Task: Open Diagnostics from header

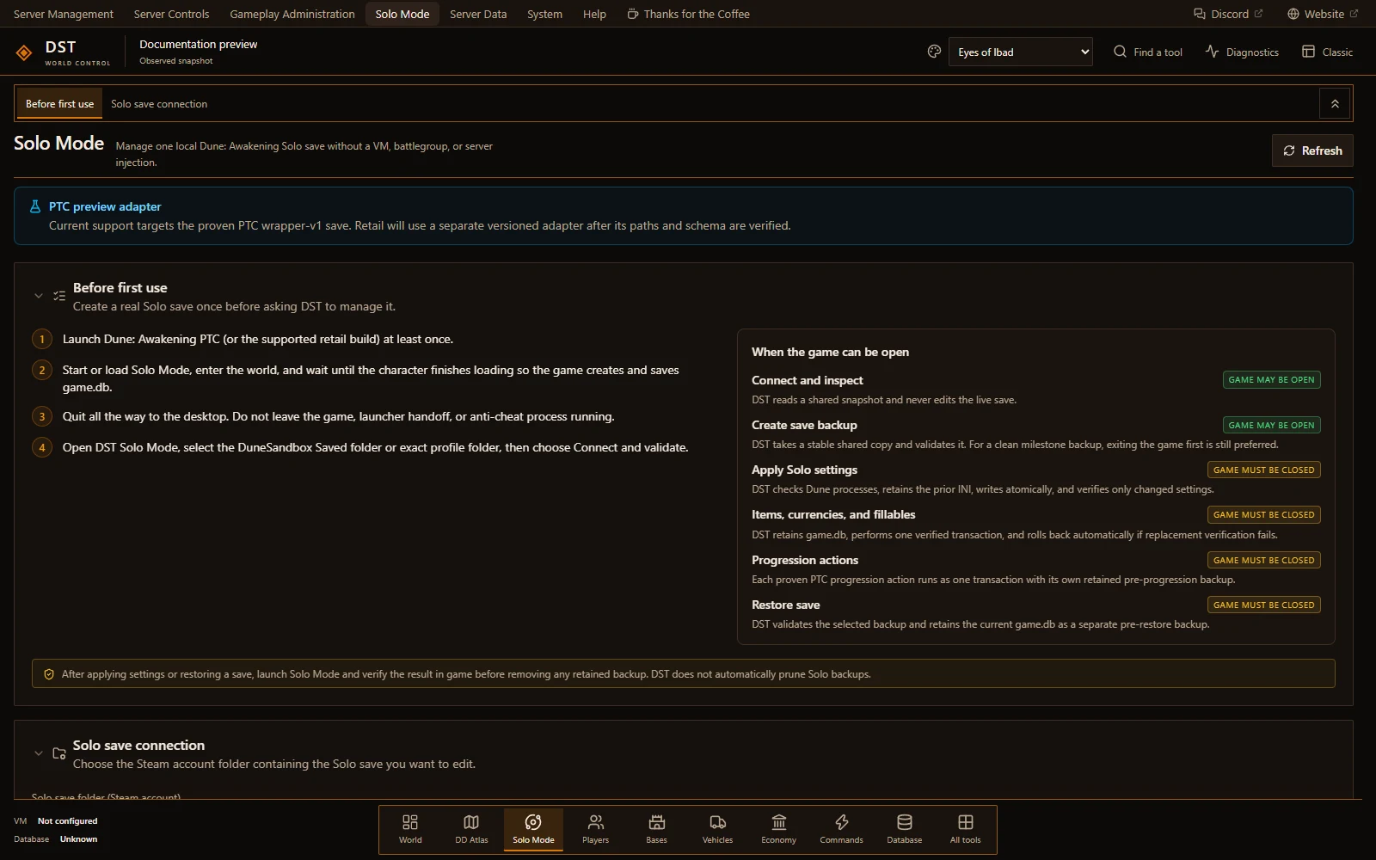Action: tap(1242, 52)
